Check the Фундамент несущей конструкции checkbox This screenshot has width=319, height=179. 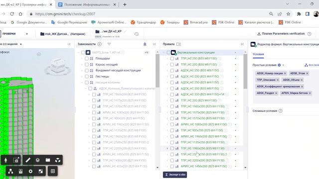coord(87,71)
